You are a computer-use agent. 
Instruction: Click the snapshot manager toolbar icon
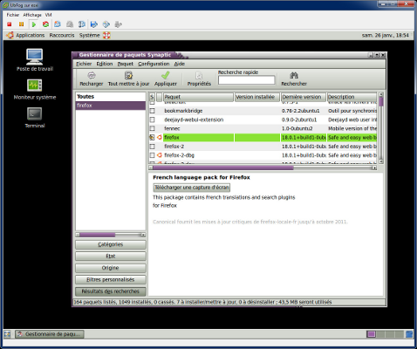[x=82, y=24]
